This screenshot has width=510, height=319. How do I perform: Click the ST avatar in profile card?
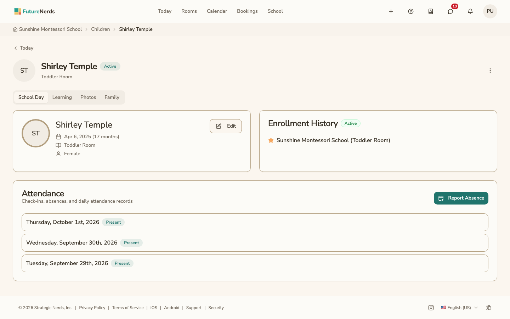point(36,133)
